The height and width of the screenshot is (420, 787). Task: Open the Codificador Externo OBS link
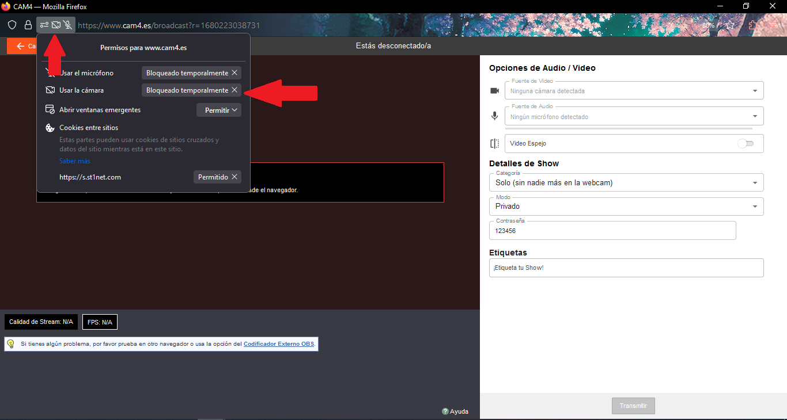click(279, 344)
